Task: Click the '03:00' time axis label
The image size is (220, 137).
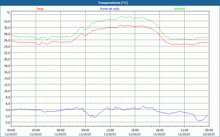Action: [36, 130]
